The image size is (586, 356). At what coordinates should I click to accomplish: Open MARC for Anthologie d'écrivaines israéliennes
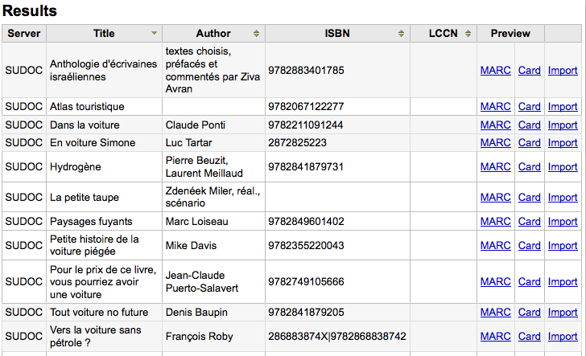click(x=495, y=71)
